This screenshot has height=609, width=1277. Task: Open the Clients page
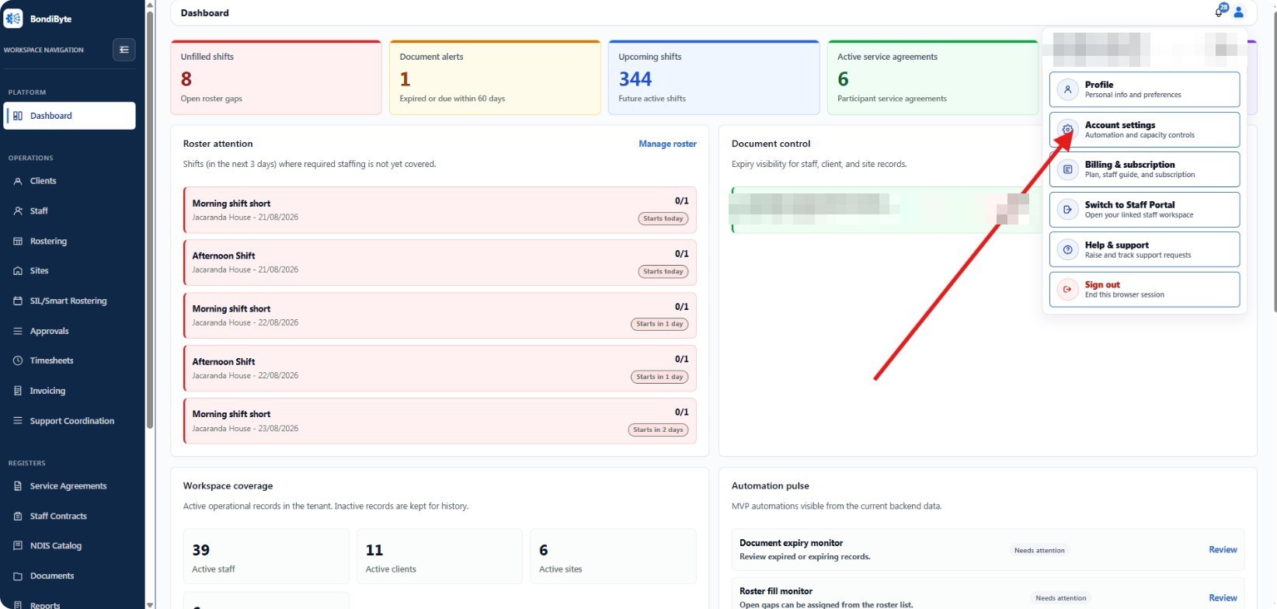click(69, 181)
